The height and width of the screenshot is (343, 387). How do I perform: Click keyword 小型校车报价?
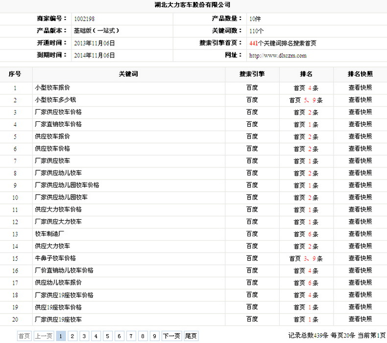click(52, 88)
